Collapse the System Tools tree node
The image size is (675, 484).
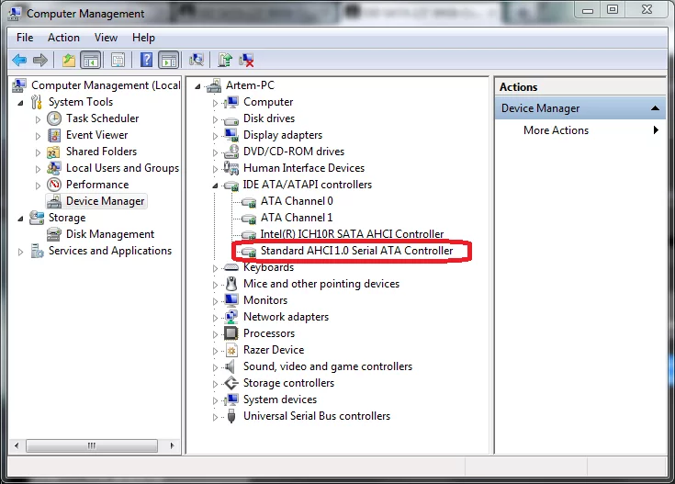pyautogui.click(x=20, y=103)
